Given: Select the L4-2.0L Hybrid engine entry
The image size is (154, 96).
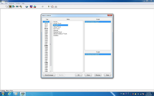Looking at the screenshot, I should (98, 54).
